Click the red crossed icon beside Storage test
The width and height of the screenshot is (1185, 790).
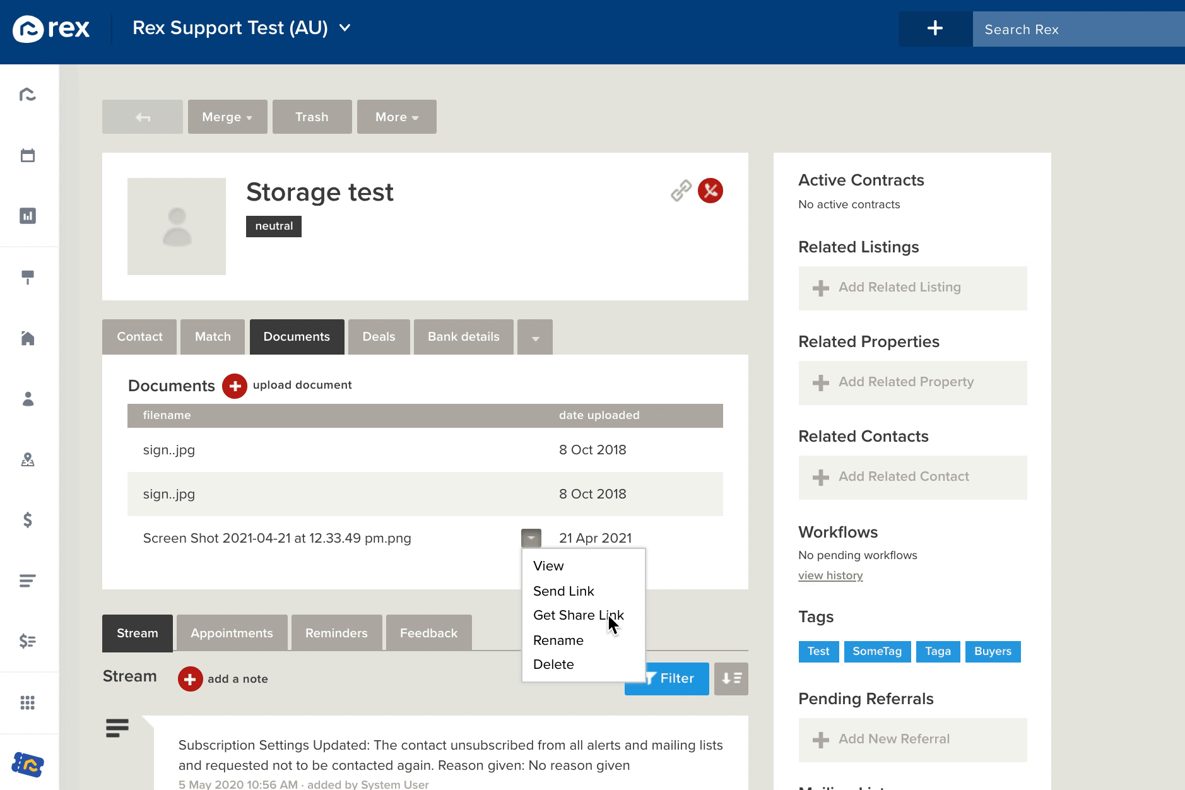click(x=710, y=190)
